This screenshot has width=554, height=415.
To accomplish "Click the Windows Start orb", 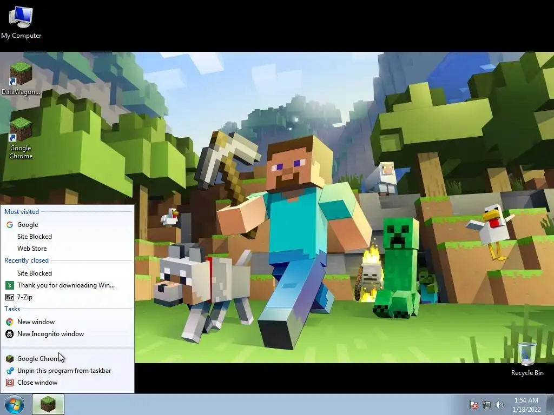I will (15, 404).
